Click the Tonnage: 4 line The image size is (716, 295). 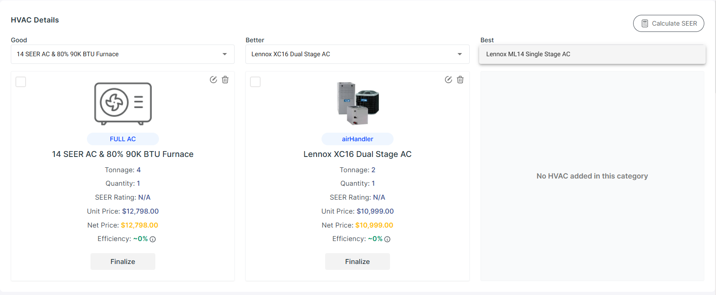(x=123, y=170)
